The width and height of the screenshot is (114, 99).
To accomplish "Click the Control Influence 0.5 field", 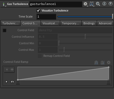I will tap(48, 37).
